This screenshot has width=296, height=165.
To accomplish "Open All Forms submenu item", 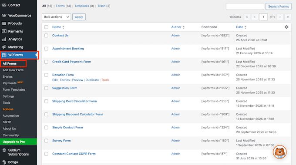I will (x=10, y=64).
